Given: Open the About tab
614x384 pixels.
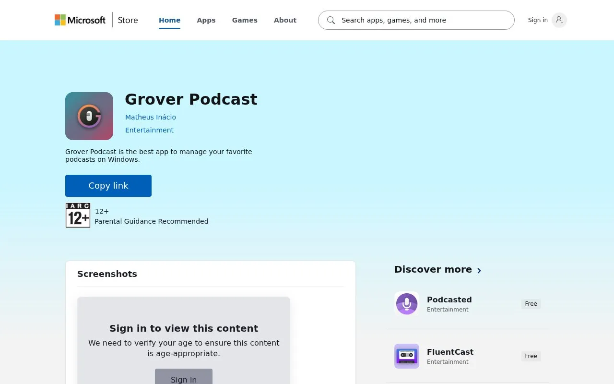Looking at the screenshot, I should [285, 20].
